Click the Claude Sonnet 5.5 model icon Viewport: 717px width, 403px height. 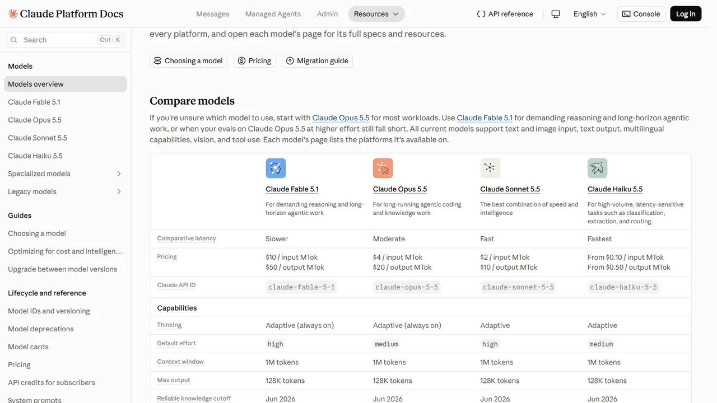coord(490,168)
